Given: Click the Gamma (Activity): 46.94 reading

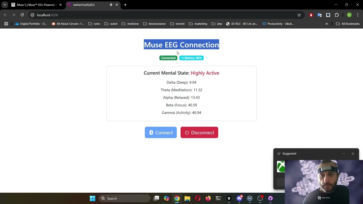Looking at the screenshot, I should 181,112.
